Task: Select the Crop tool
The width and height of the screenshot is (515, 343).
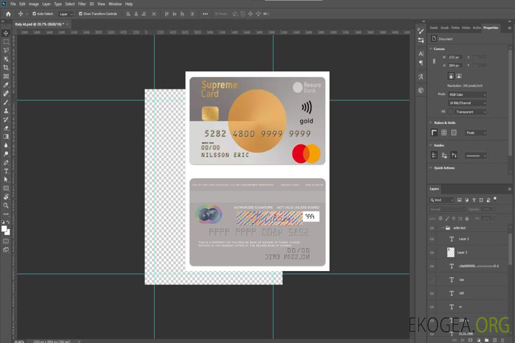Action: click(6, 68)
